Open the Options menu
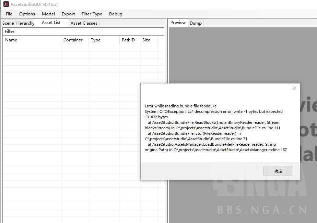 pyautogui.click(x=27, y=14)
